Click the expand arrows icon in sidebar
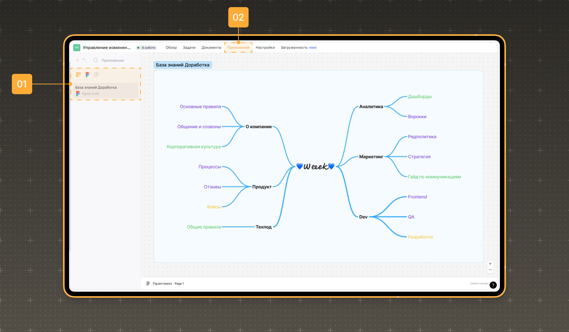The width and height of the screenshot is (569, 332). [x=85, y=60]
